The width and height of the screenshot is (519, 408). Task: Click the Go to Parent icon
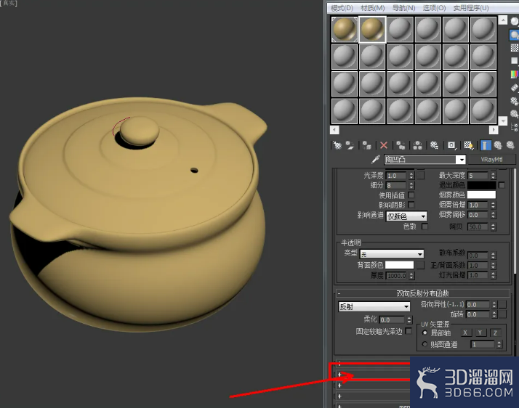(x=498, y=145)
